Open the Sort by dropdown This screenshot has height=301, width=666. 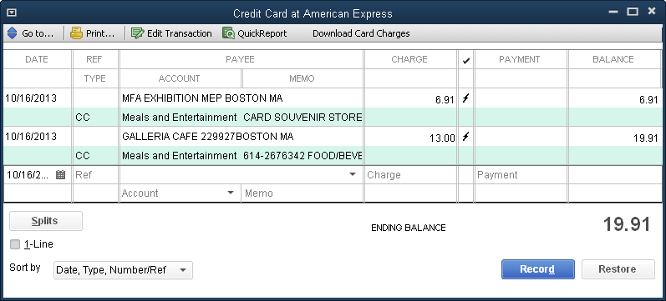pyautogui.click(x=123, y=270)
